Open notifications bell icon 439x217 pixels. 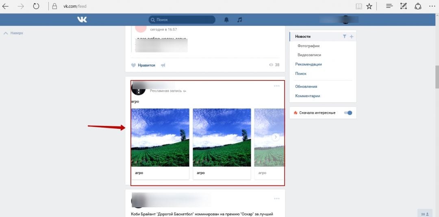click(226, 20)
